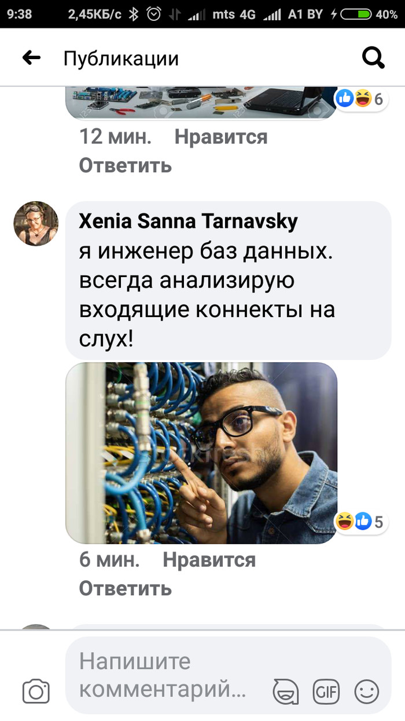Viewport: 405px width, 721px height.
Task: Reply to Xenia Sanna Tarnavsky's comment
Action: 126,588
